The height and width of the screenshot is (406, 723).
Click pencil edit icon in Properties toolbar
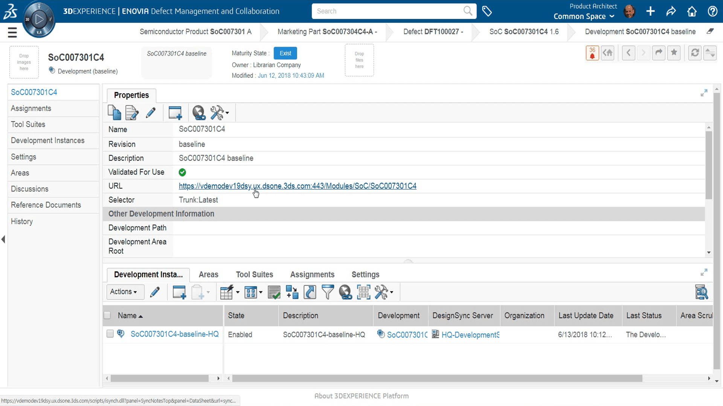click(x=151, y=112)
